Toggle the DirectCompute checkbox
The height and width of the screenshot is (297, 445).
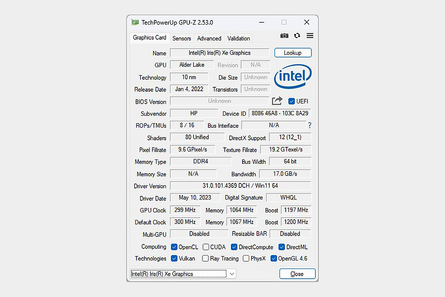pyautogui.click(x=234, y=247)
